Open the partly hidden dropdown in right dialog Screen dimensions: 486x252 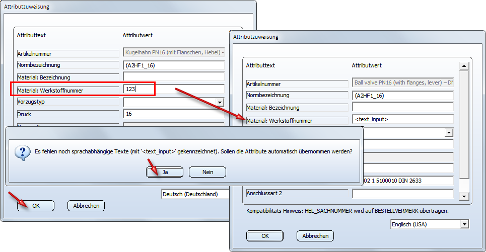click(449, 132)
